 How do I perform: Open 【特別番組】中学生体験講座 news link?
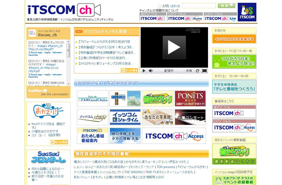pyautogui.click(x=107, y=53)
